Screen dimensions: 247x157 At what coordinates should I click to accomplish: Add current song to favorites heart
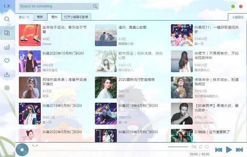(207, 147)
